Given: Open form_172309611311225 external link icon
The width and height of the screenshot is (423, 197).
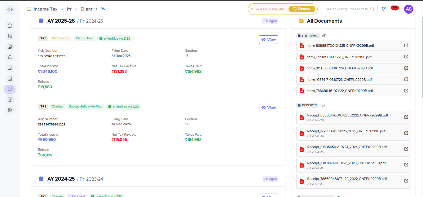Looking at the screenshot, I should point(406,57).
